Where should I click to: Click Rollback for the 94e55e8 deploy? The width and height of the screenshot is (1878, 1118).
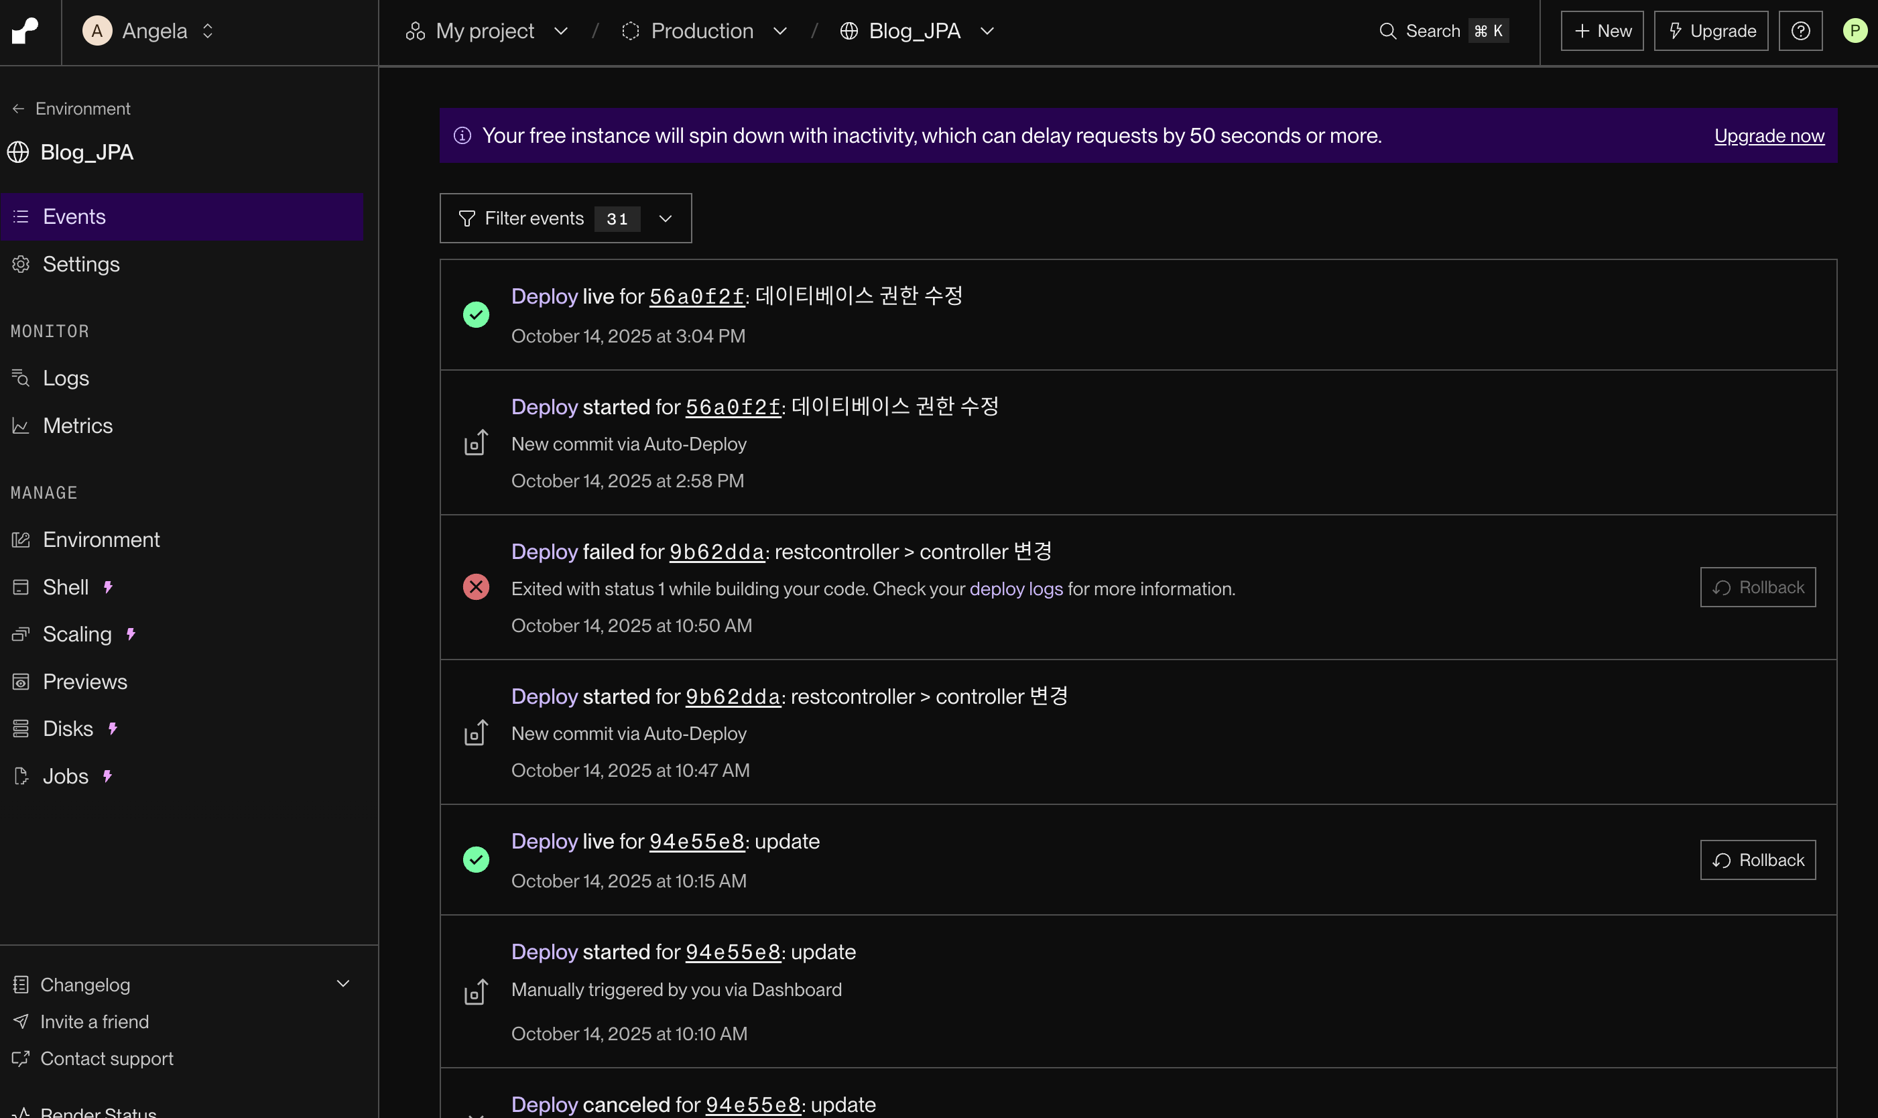1757,859
